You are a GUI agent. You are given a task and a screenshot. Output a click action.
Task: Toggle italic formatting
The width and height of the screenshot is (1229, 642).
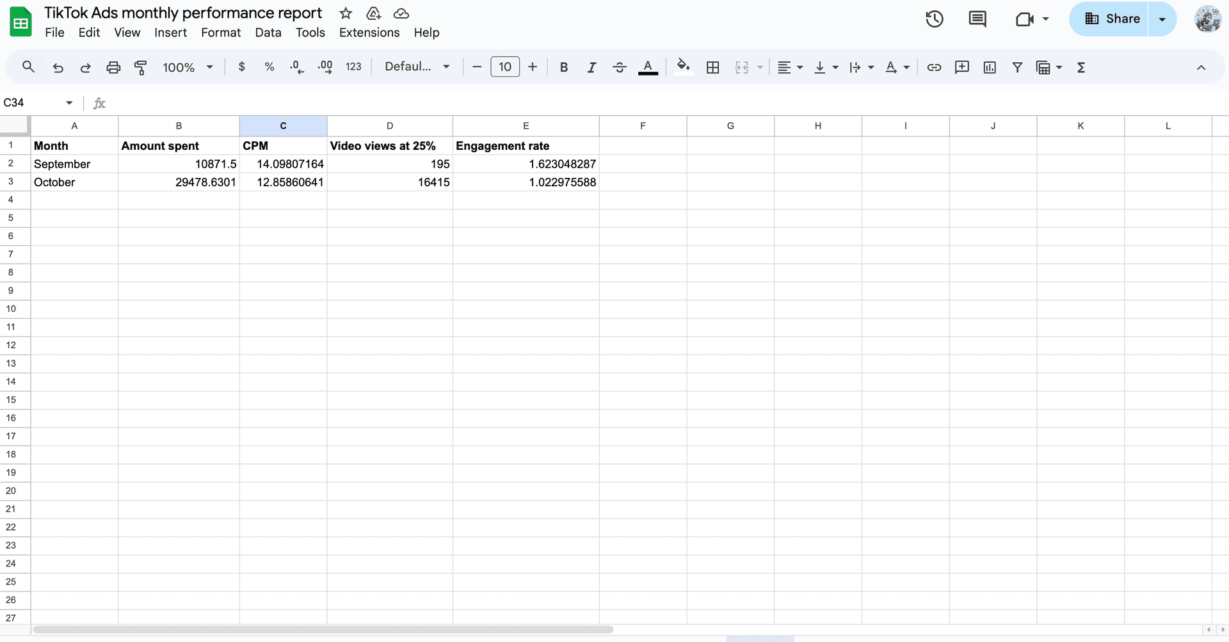(591, 67)
